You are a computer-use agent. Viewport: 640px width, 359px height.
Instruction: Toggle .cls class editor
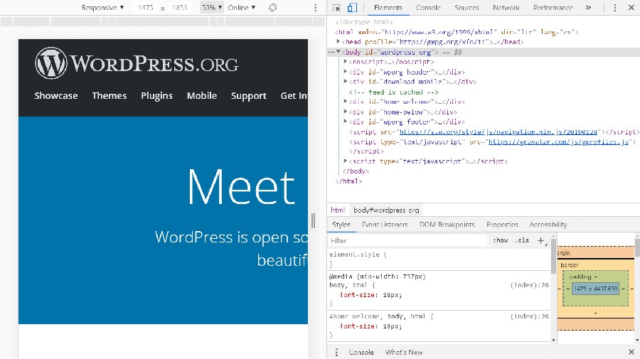point(523,240)
